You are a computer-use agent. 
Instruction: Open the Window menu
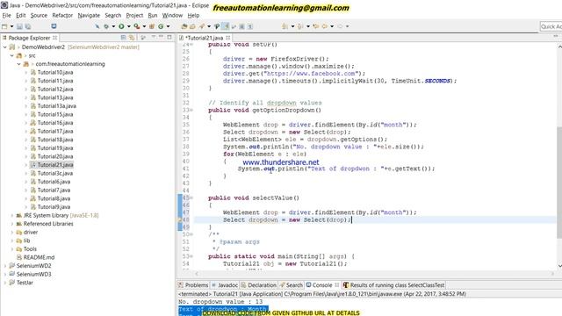[172, 16]
